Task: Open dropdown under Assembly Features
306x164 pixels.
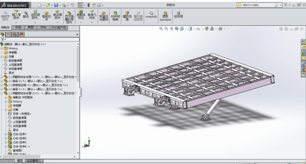Action: coord(81,23)
